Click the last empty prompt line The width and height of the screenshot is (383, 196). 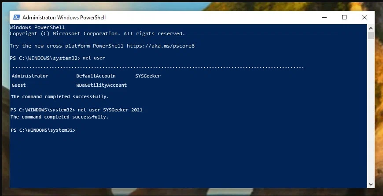(x=43, y=130)
